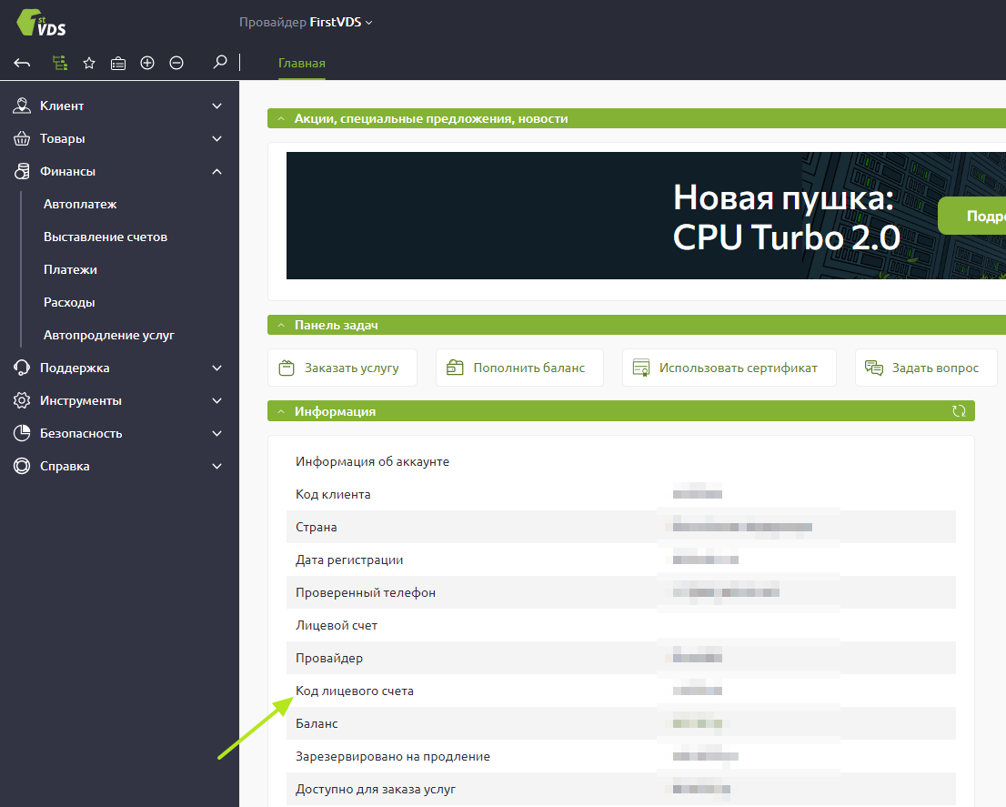Click the Провайдер row label in Информация
Screen dimensions: 1006x807
click(x=329, y=658)
